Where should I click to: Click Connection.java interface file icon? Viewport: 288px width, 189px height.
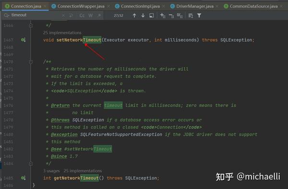coord(7,6)
